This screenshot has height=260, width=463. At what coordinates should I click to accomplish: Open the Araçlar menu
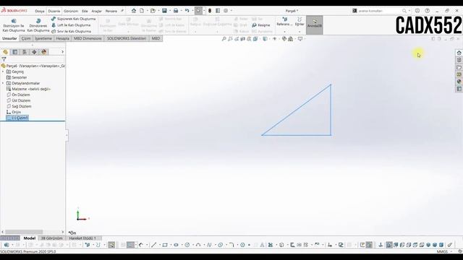coord(96,11)
